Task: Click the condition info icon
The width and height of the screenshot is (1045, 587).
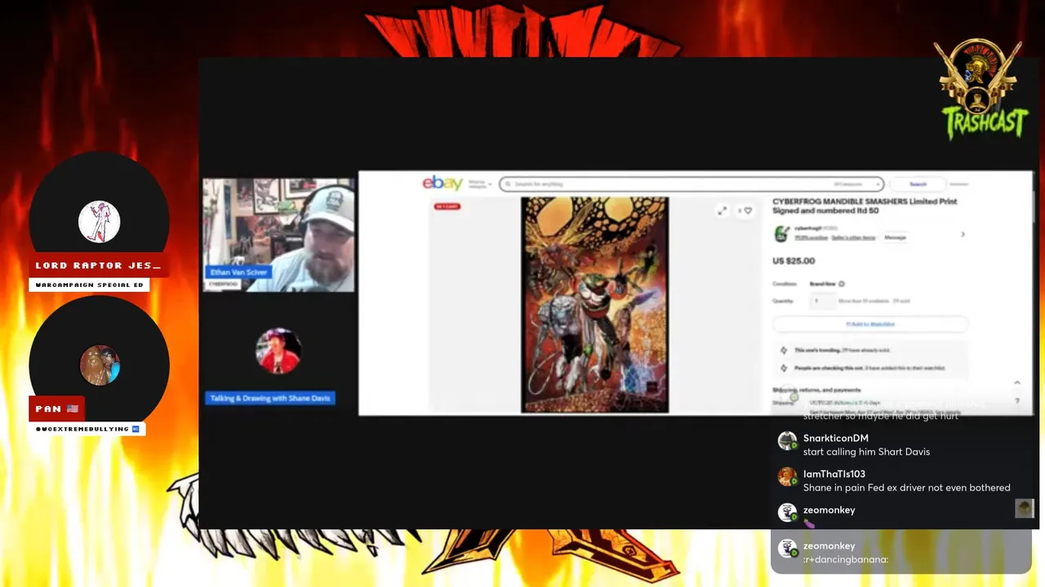Action: point(842,284)
